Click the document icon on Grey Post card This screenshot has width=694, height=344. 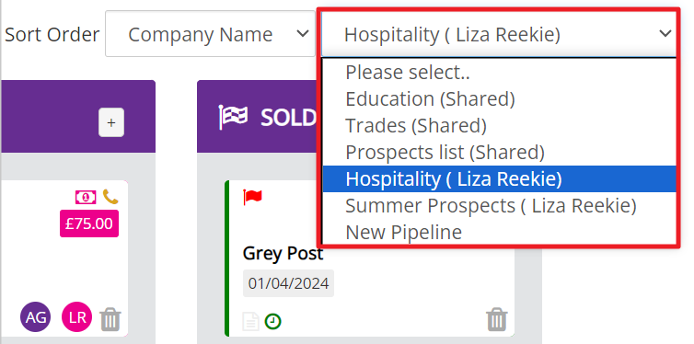[x=251, y=321]
